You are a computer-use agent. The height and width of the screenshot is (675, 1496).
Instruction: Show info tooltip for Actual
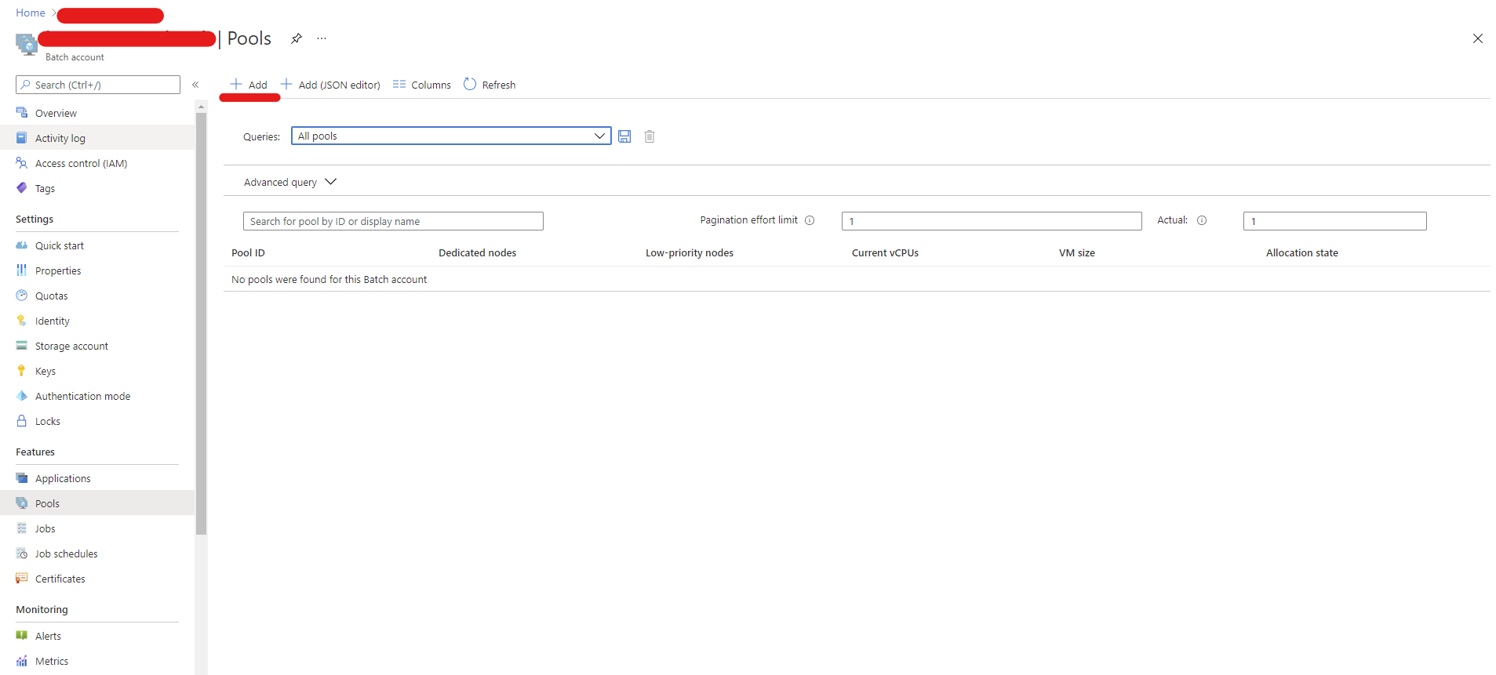click(1202, 220)
